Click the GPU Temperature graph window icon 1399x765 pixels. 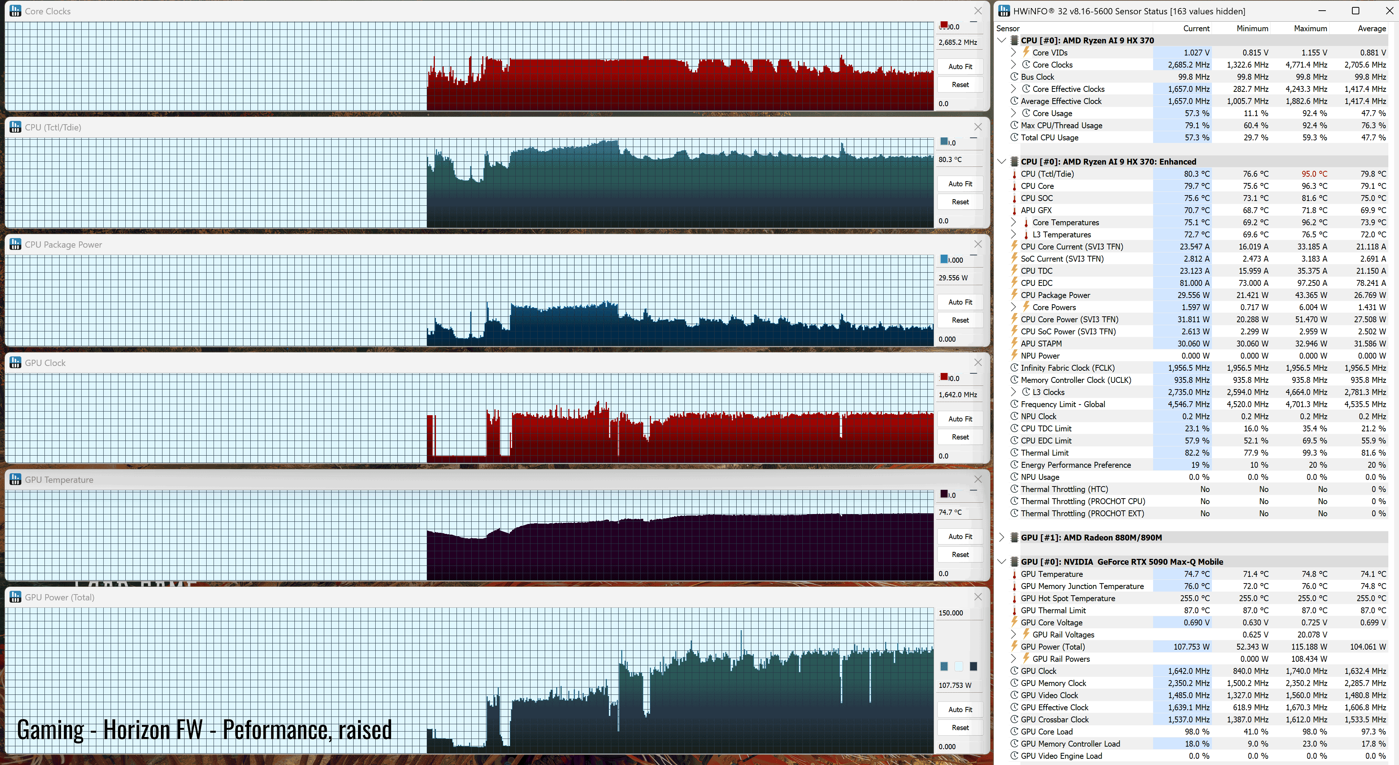(x=15, y=480)
